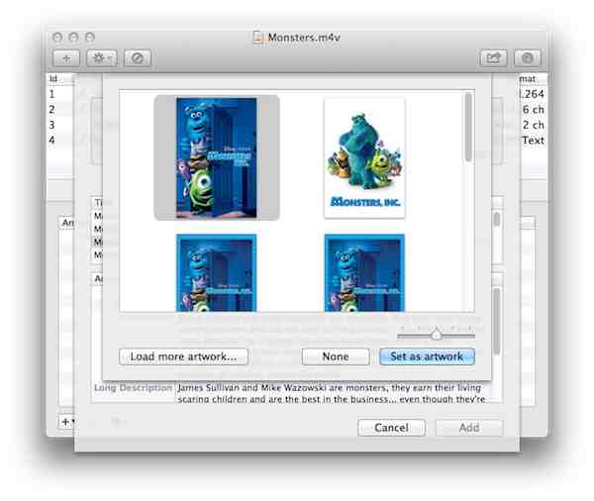Screen dimensions: 594x501
Task: Adjust the thumbnail size slider knob
Action: click(x=437, y=335)
